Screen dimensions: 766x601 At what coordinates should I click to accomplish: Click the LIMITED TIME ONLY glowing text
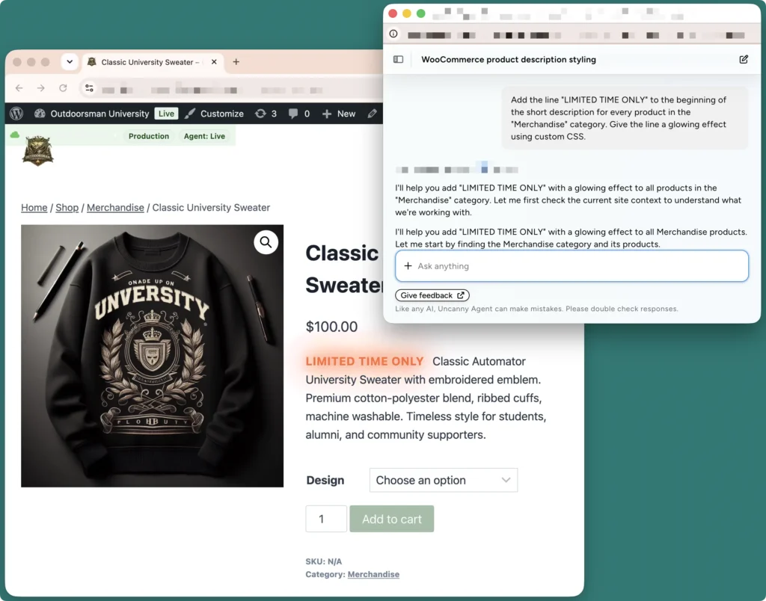pos(364,361)
